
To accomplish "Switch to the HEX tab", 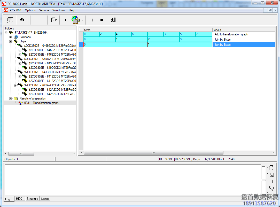I will (19, 199).
